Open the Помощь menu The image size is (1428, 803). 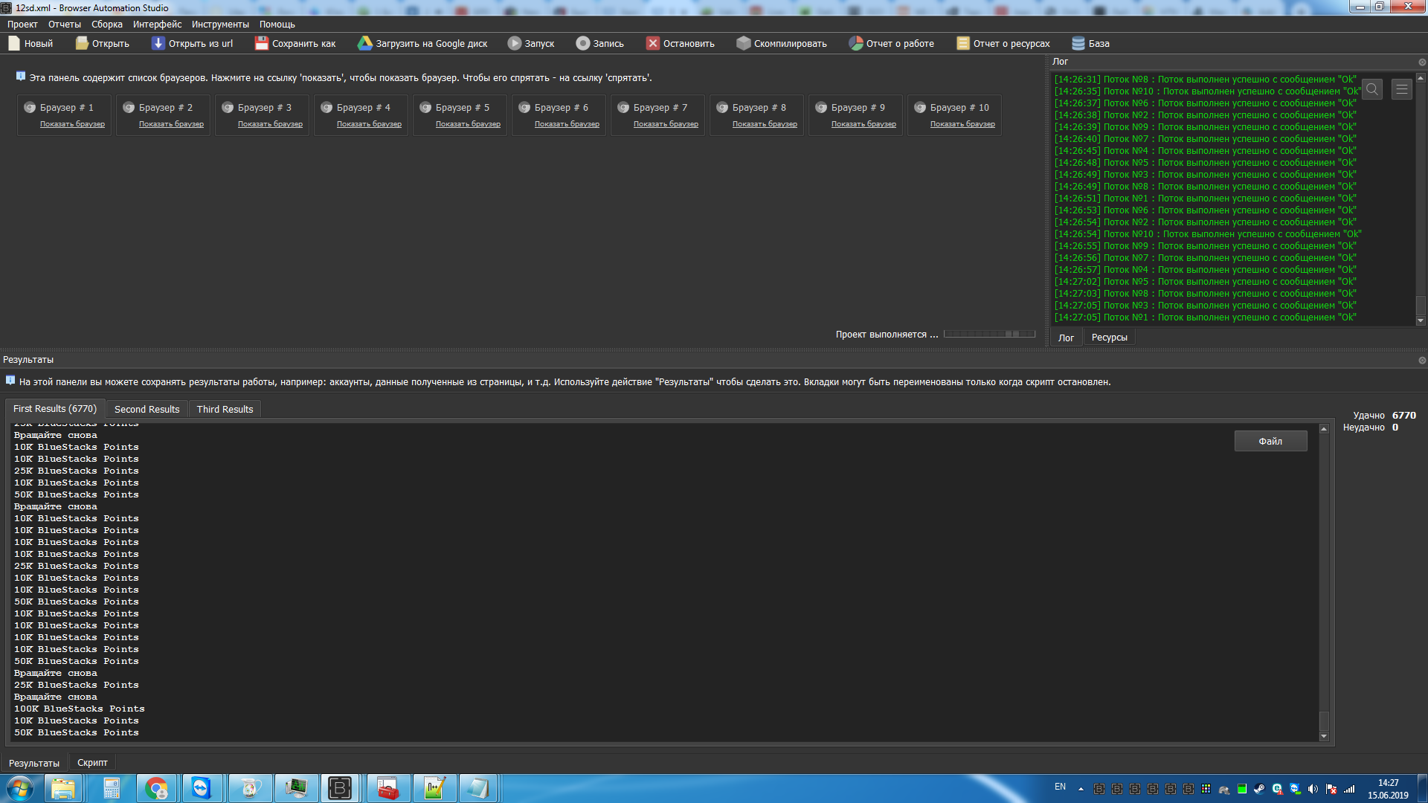277,25
